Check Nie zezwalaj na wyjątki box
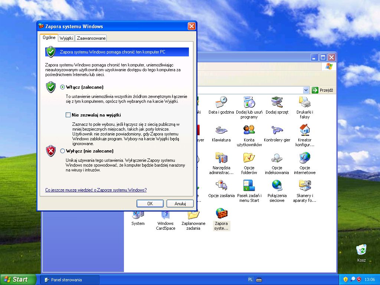380x285 pixels. pyautogui.click(x=68, y=115)
